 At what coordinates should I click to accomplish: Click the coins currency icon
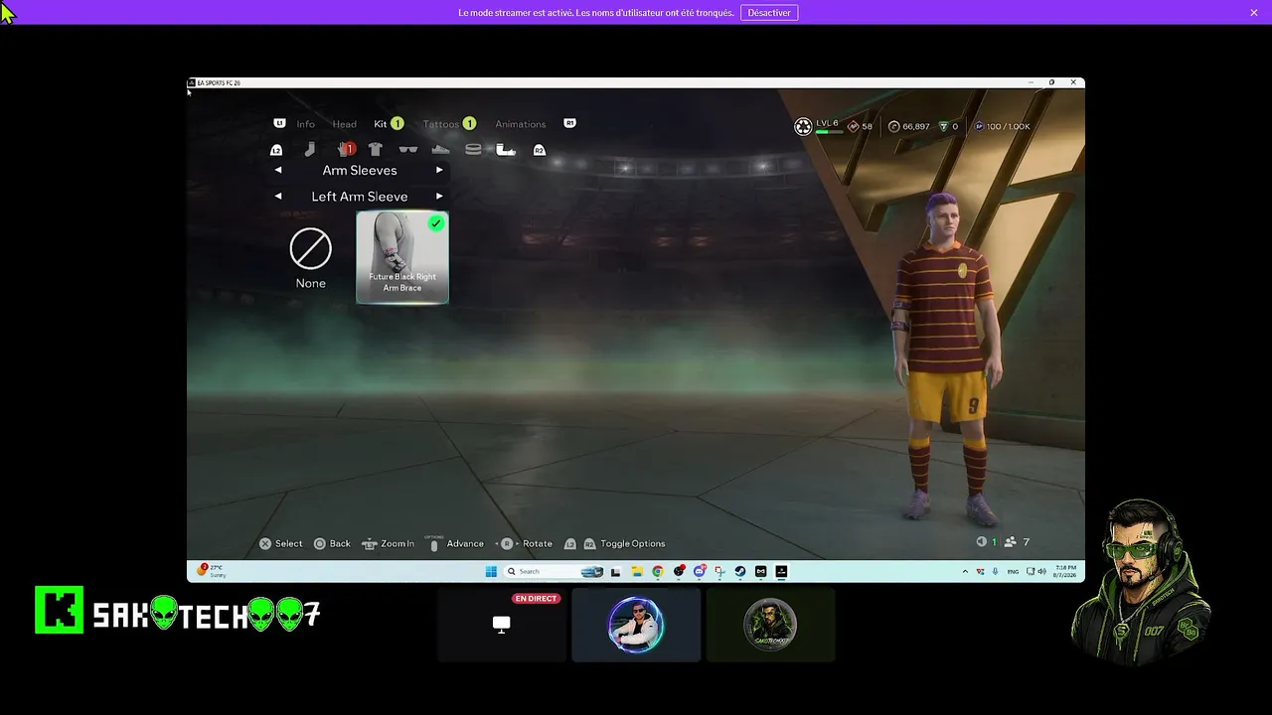tap(893, 126)
